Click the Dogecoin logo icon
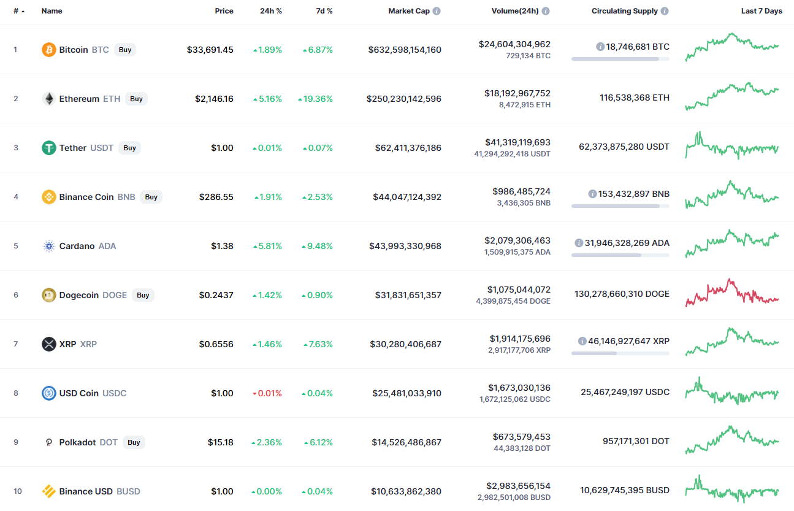The height and width of the screenshot is (511, 794). point(49,295)
